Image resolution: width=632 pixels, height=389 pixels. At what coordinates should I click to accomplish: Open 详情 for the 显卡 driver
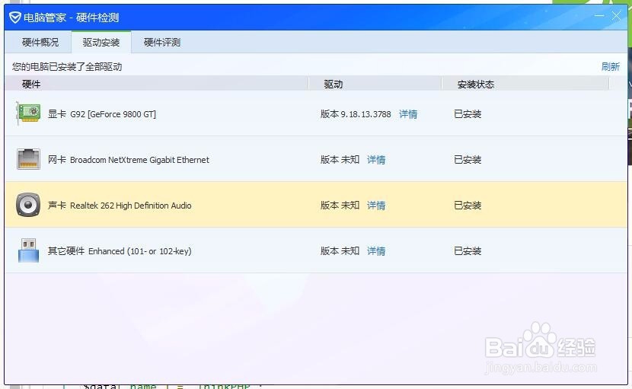[x=408, y=114]
